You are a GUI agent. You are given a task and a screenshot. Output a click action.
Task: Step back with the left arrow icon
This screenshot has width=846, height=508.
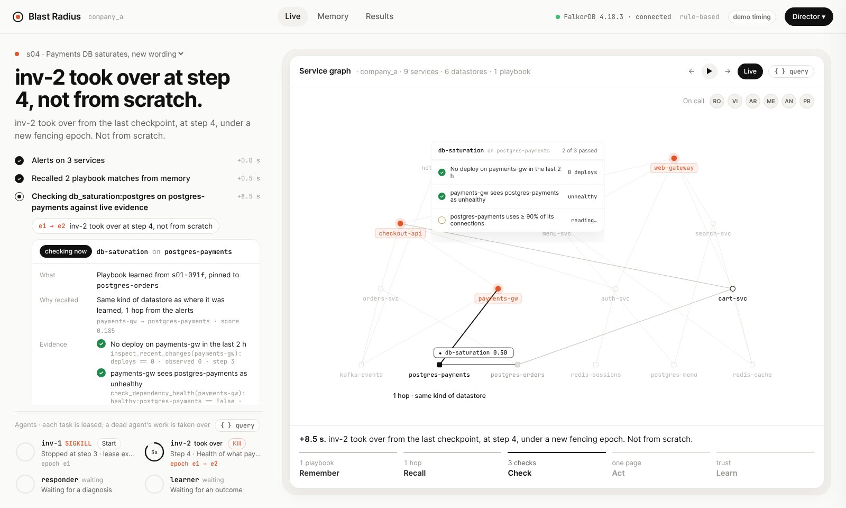pyautogui.click(x=692, y=71)
